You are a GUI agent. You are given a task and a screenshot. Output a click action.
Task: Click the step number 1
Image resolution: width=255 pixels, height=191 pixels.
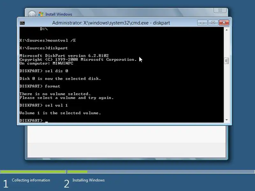pos(6,184)
